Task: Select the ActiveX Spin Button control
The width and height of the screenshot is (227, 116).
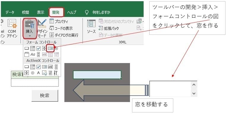Action: 27,73
